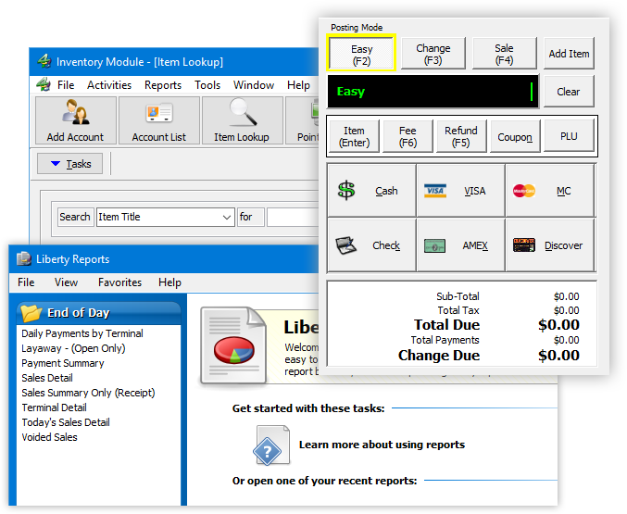This screenshot has height=514, width=627.
Task: Click the pie chart report icon
Action: pyautogui.click(x=234, y=346)
